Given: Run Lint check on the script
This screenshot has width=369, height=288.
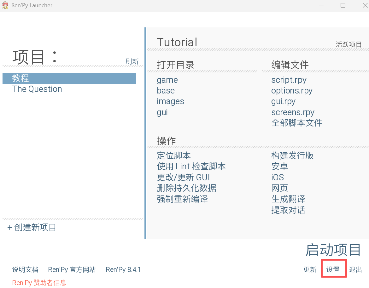Looking at the screenshot, I should (x=191, y=166).
